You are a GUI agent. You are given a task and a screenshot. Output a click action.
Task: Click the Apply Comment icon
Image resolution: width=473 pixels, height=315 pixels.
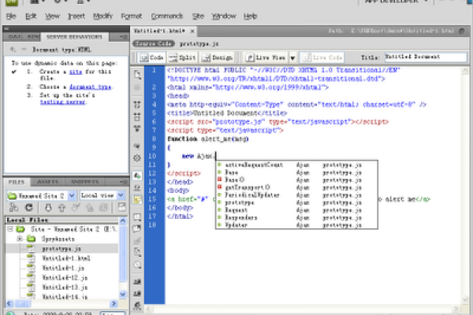click(137, 217)
